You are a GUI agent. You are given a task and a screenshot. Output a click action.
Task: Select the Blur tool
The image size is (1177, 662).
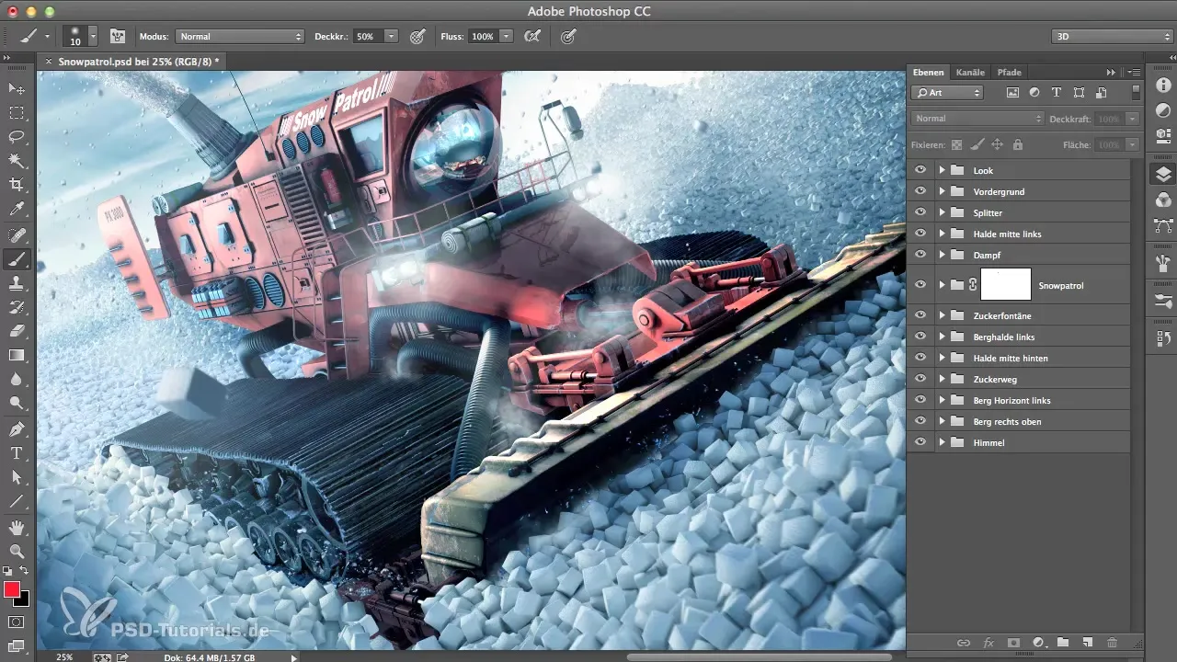[17, 379]
